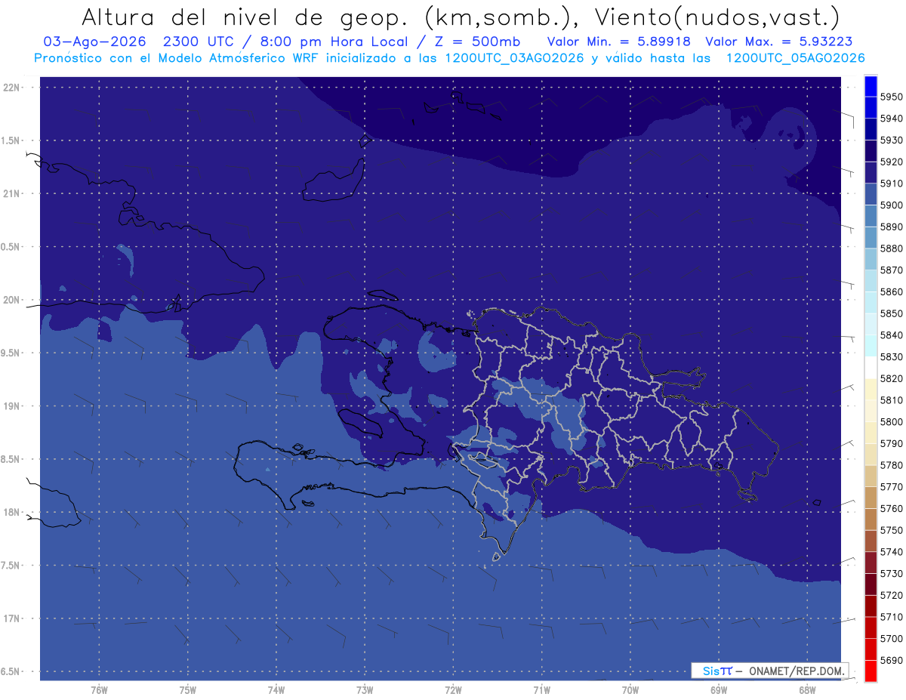This screenshot has height=700, width=906.
Task: Click the validity stamp "1200UTC_05AGO2026"
Action: (x=796, y=58)
